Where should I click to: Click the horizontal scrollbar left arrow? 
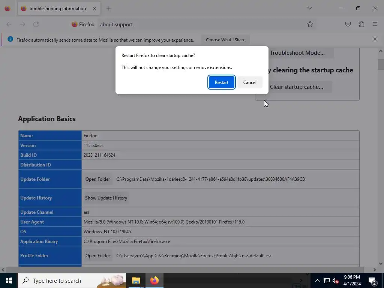tap(3, 270)
